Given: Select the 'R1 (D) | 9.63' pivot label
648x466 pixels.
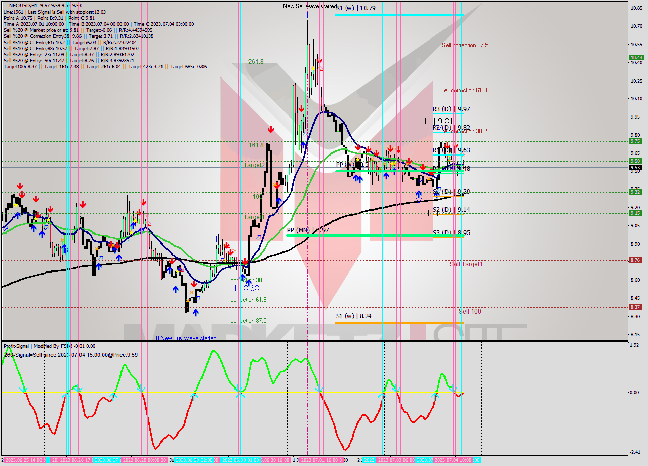Looking at the screenshot, I should pyautogui.click(x=451, y=150).
